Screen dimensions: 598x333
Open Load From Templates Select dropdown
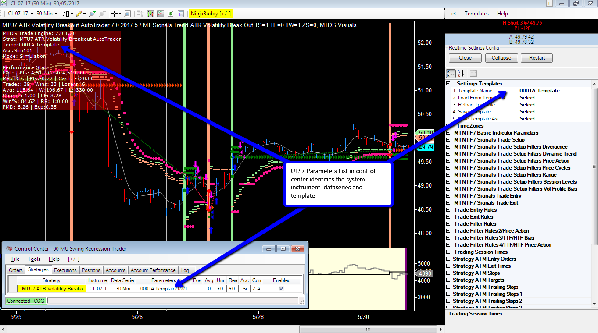point(556,98)
